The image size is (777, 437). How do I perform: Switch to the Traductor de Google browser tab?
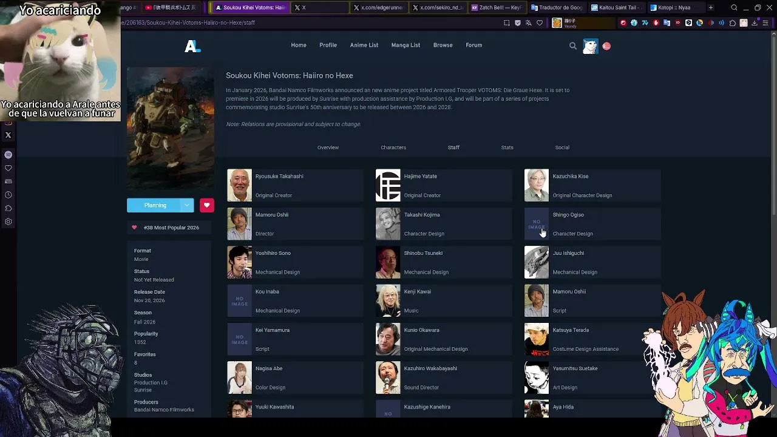557,8
